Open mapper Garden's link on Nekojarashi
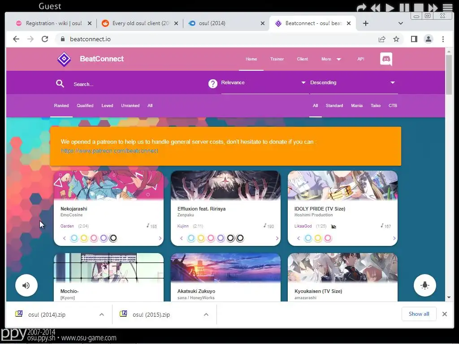459x344 pixels. 67,226
